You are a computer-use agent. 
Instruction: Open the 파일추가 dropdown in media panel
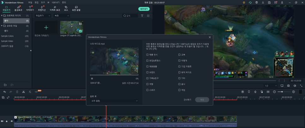[x=43, y=16]
